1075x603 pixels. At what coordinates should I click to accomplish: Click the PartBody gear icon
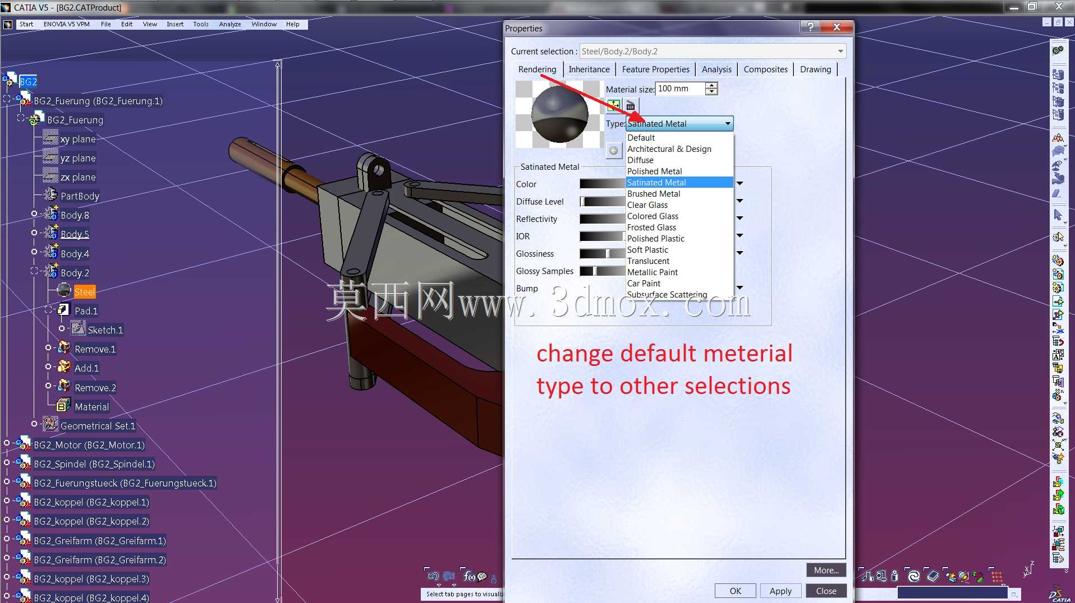(x=50, y=195)
